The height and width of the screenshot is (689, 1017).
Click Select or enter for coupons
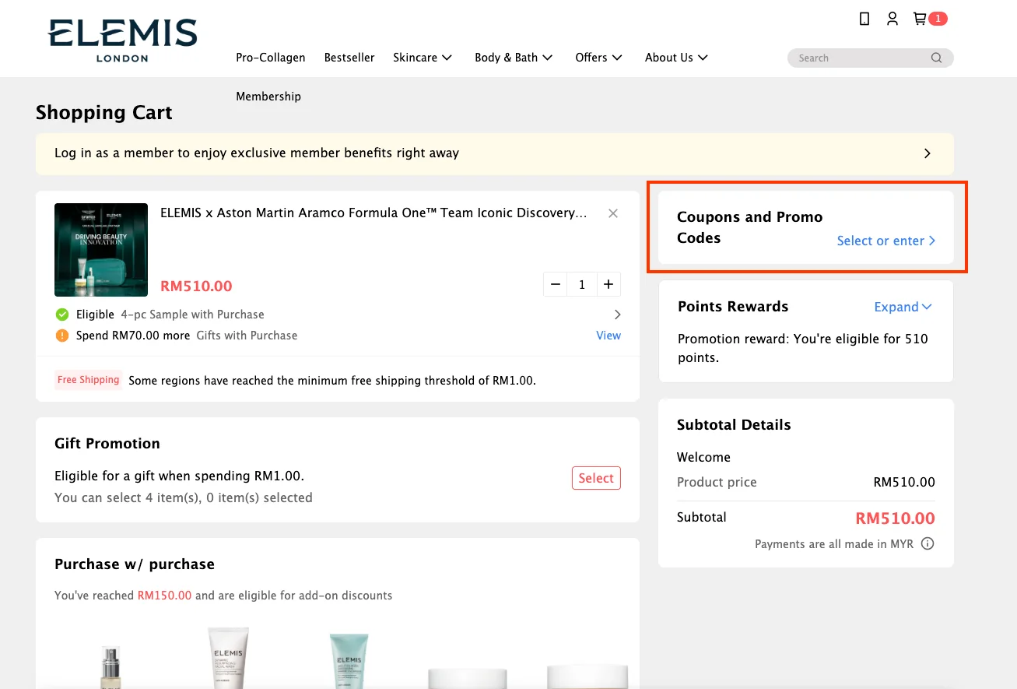pyautogui.click(x=886, y=241)
